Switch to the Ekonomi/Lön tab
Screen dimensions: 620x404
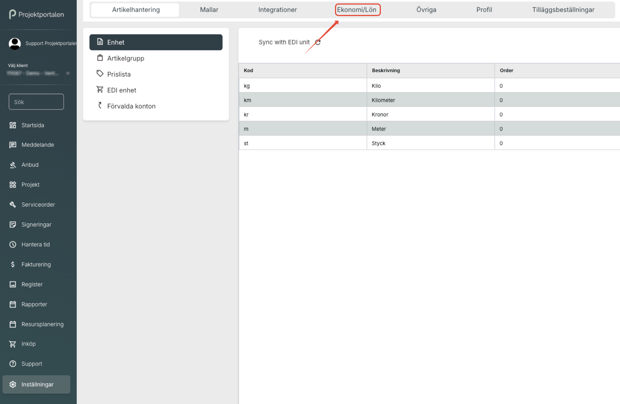[x=356, y=10]
